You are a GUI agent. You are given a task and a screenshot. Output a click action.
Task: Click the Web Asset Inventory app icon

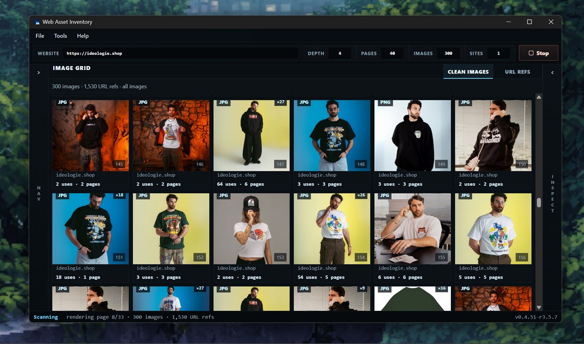coord(38,22)
